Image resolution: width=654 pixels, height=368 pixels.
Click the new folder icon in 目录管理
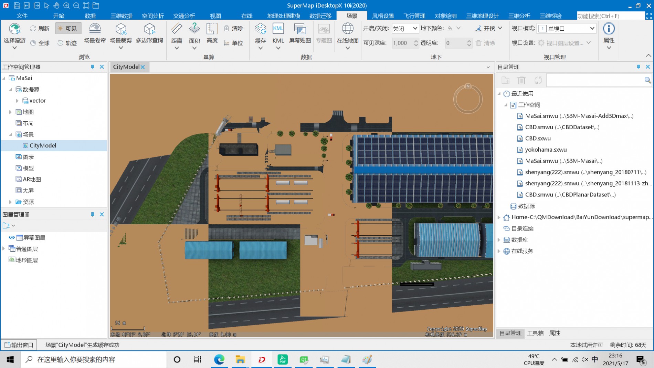(x=505, y=80)
